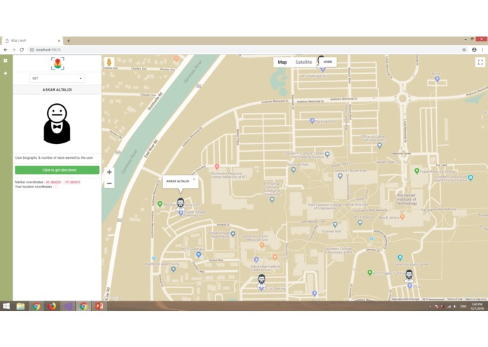This screenshot has height=347, width=488.
Task: Click Office of Career Services pin
Action: [379, 145]
